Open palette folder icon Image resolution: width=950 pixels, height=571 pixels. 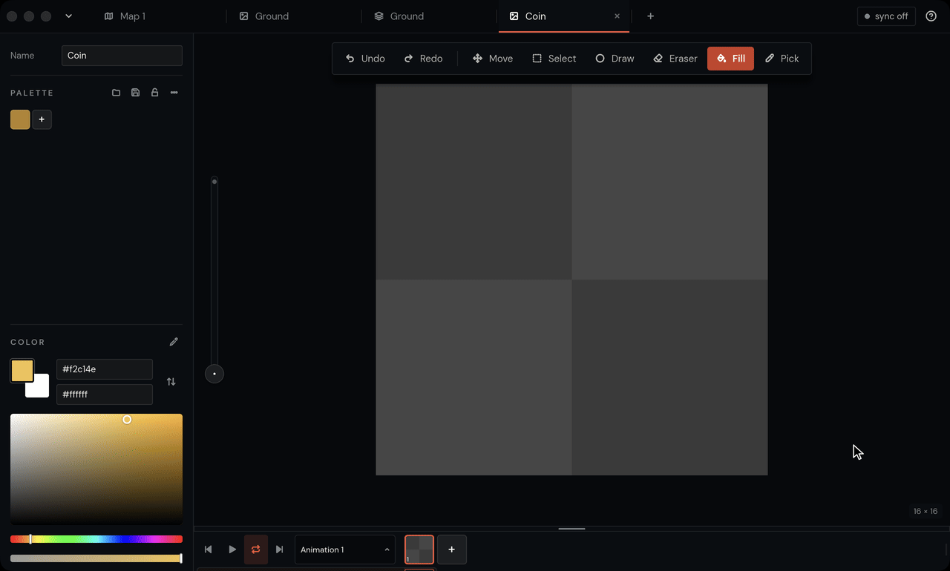click(x=116, y=93)
